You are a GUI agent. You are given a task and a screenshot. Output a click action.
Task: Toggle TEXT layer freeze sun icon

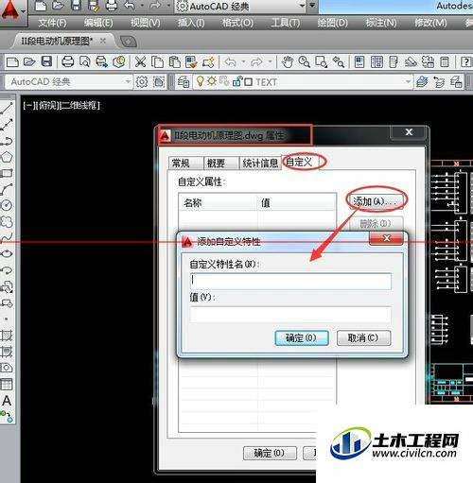click(x=212, y=81)
